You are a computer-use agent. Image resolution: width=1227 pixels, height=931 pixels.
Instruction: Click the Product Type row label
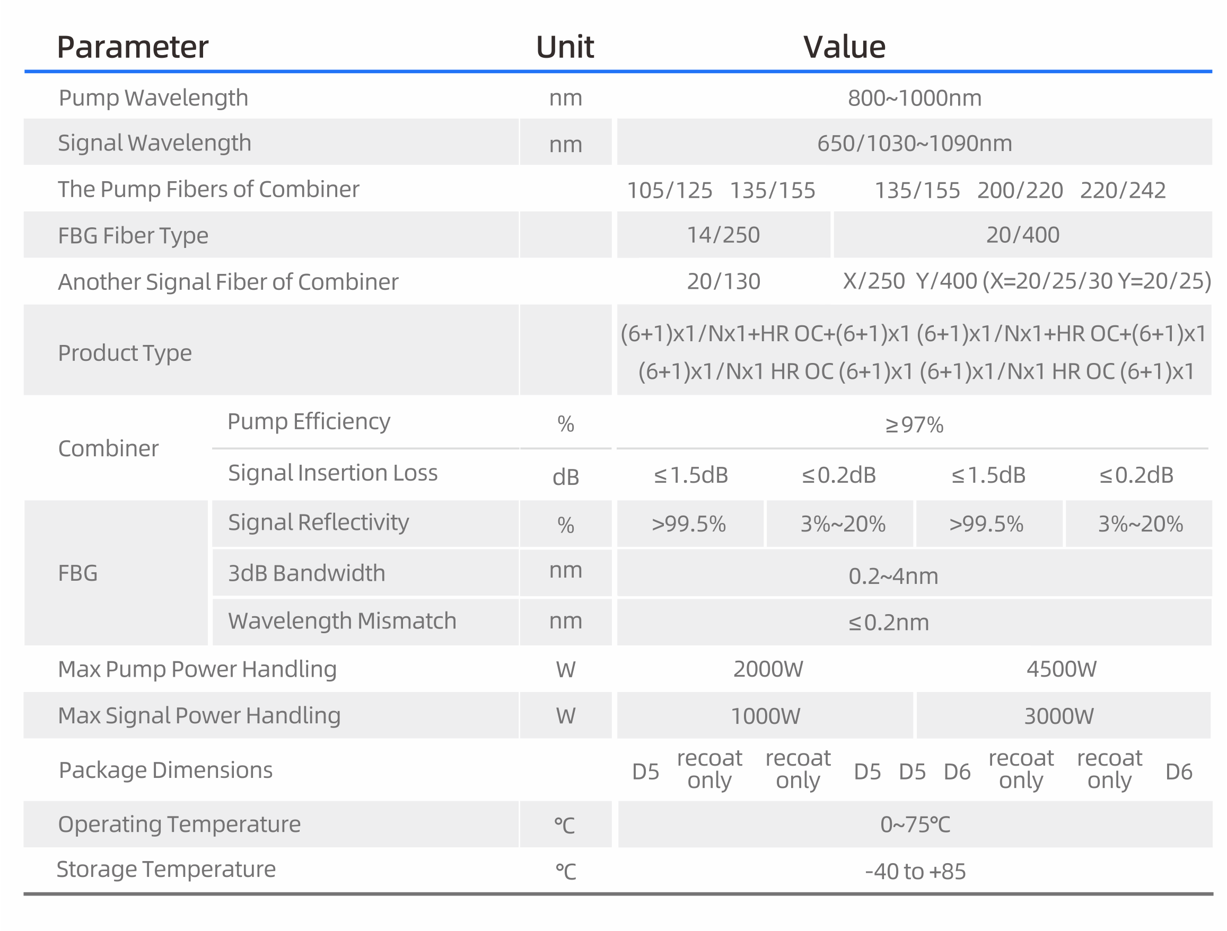click(125, 353)
